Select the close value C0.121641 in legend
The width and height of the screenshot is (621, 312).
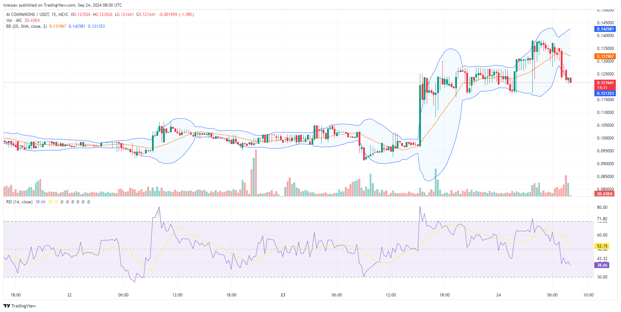tap(146, 15)
